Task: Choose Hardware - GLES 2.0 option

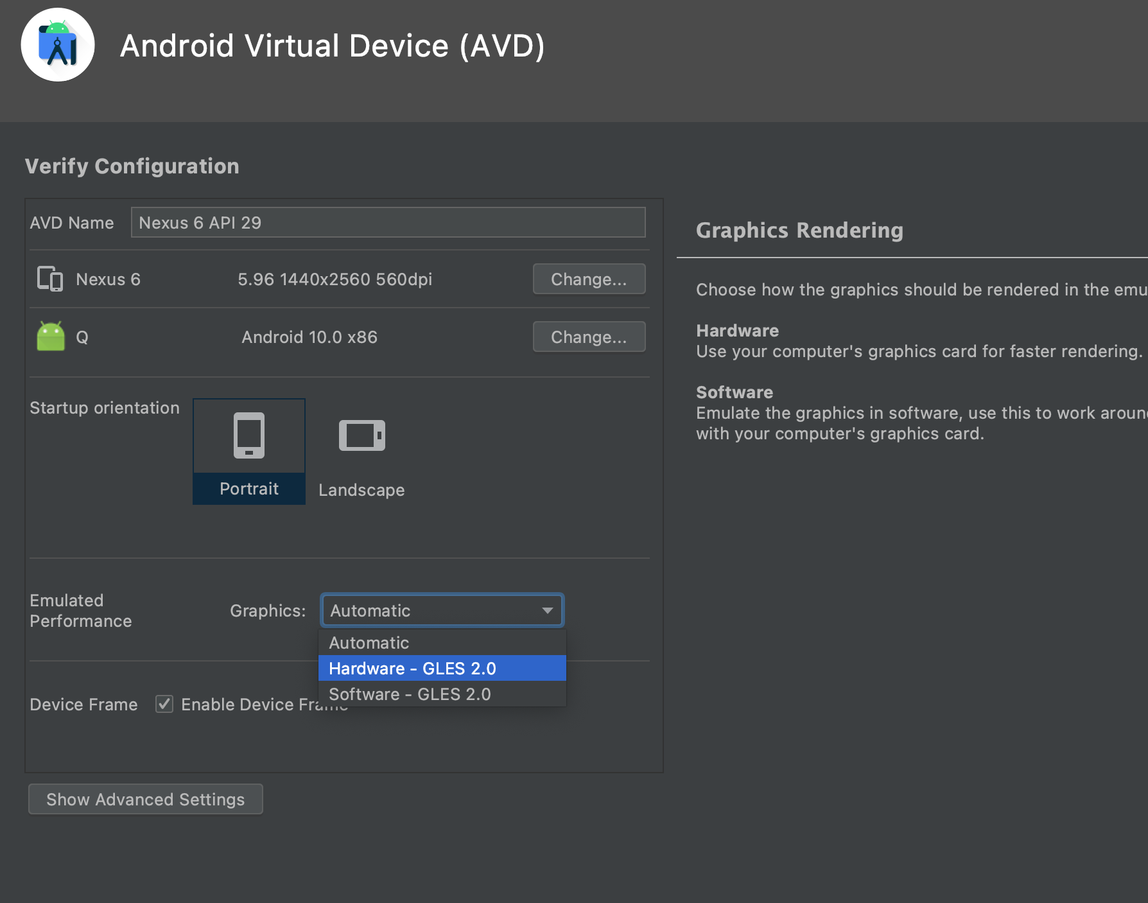Action: click(442, 668)
